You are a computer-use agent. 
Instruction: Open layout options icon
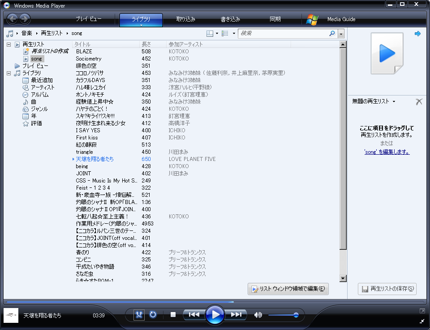pyautogui.click(x=210, y=34)
